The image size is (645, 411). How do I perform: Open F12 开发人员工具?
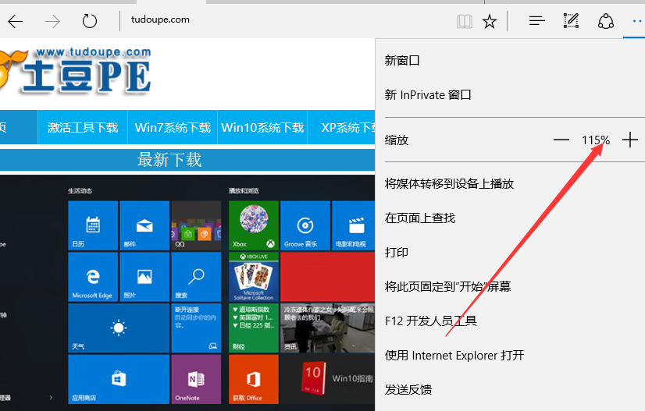tap(431, 321)
